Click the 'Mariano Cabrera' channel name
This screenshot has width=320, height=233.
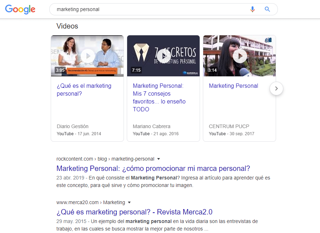(x=151, y=126)
